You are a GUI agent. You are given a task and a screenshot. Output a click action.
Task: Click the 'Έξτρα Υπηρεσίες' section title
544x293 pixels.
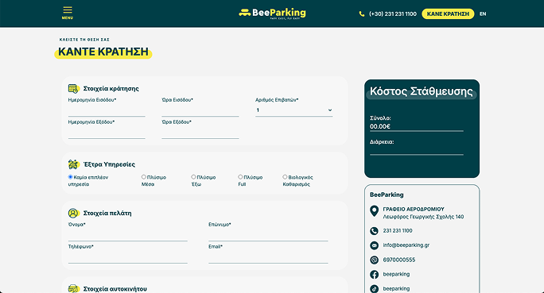[109, 164]
